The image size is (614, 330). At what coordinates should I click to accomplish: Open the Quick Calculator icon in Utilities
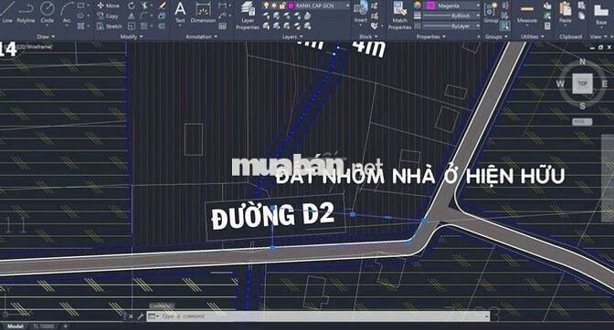pos(547,26)
